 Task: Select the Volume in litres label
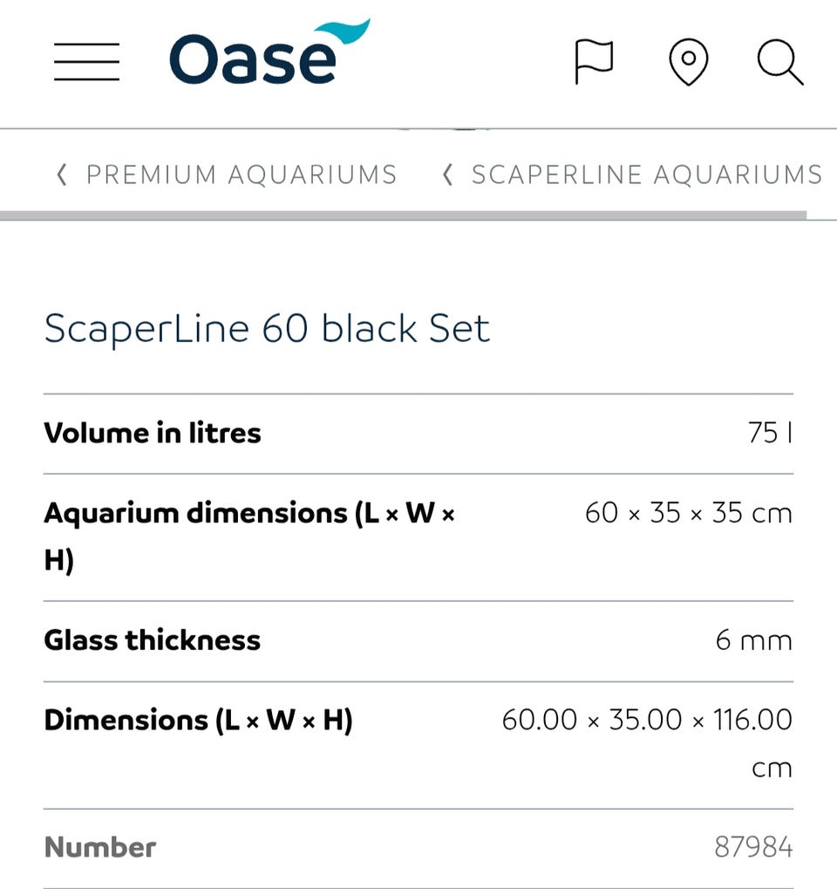tap(153, 433)
